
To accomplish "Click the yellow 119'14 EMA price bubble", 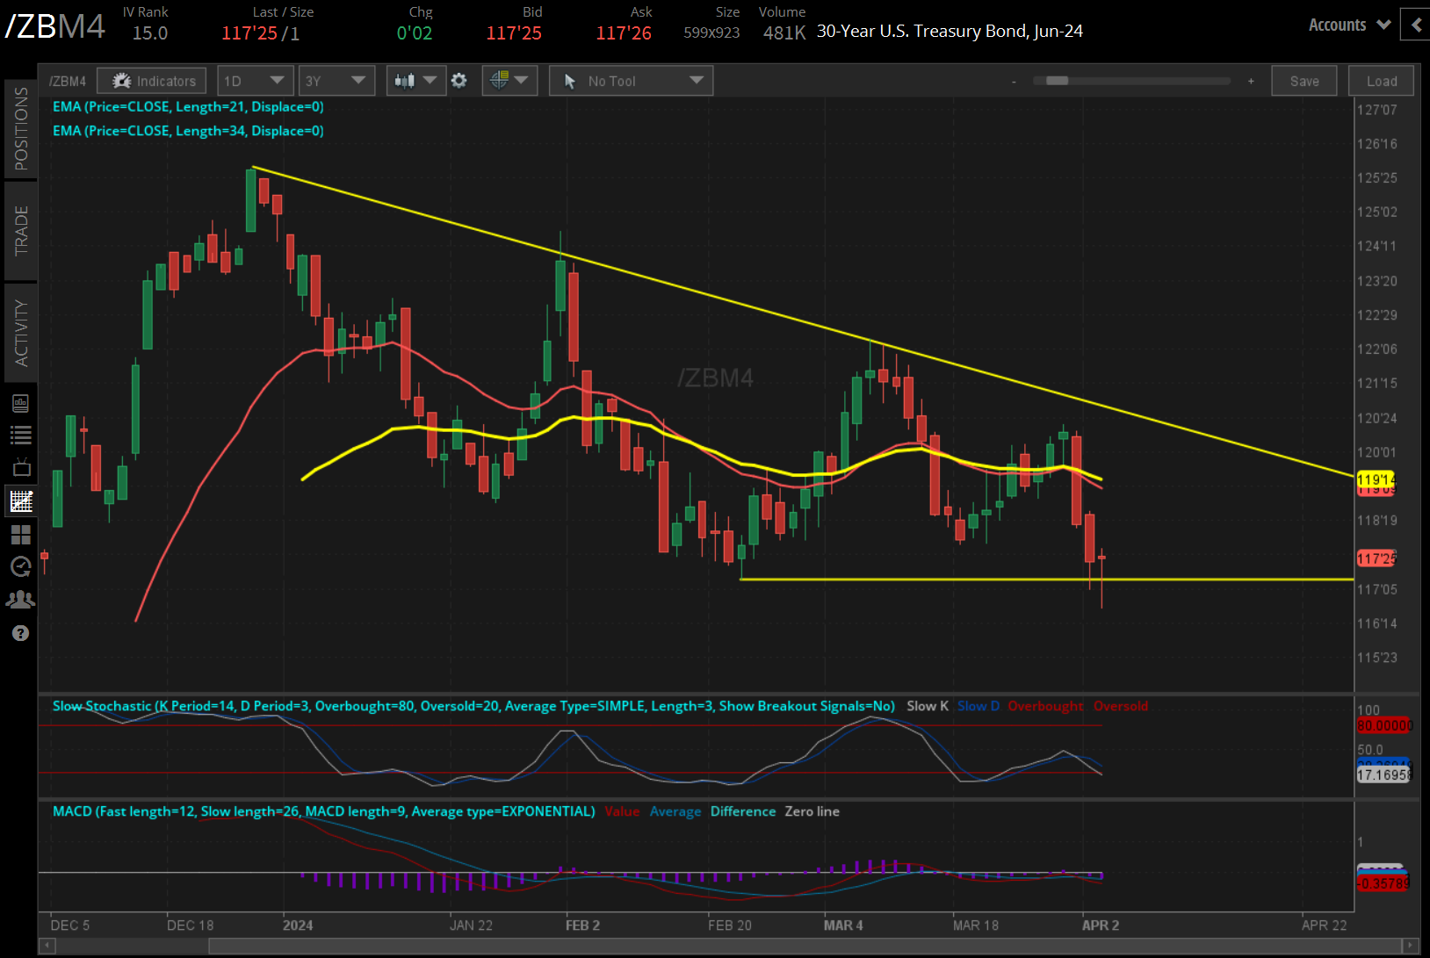I will point(1376,479).
